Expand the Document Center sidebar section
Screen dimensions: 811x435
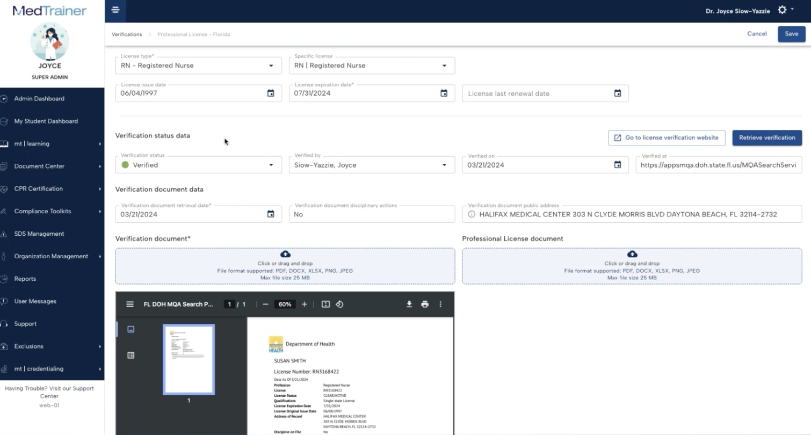pyautogui.click(x=38, y=166)
